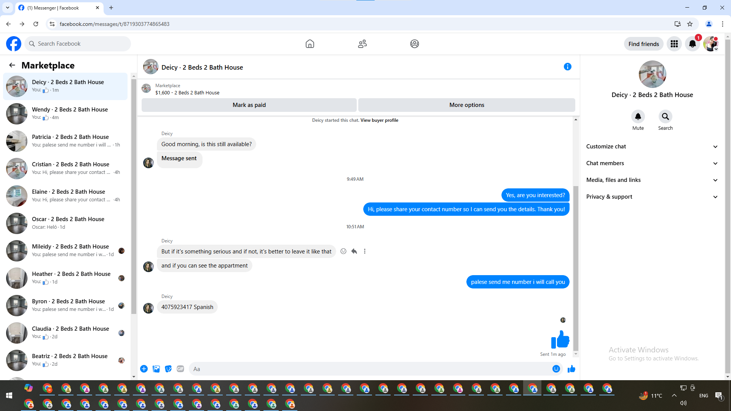Screen dimensions: 731x411
Task: Open the Windows notification center icon
Action: pyautogui.click(x=719, y=396)
